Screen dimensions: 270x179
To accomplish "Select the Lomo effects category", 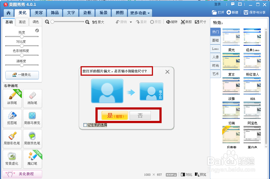I will click(215, 49).
